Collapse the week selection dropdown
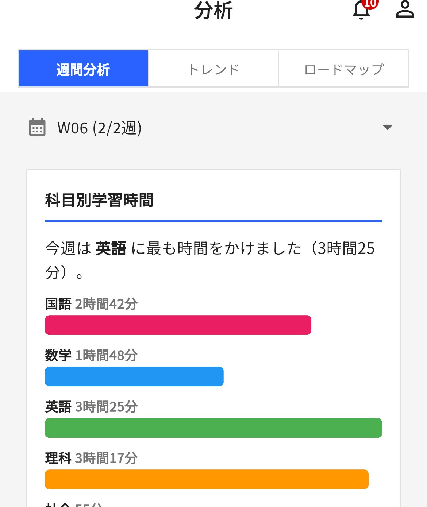Image resolution: width=427 pixels, height=507 pixels. coord(388,128)
